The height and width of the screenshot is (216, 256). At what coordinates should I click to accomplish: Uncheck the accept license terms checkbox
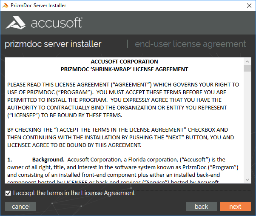click(x=8, y=193)
